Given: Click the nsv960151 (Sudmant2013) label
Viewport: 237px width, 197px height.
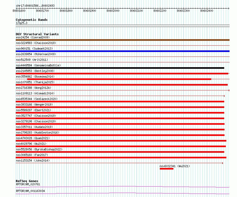Looking at the screenshot, I should click(34, 49).
